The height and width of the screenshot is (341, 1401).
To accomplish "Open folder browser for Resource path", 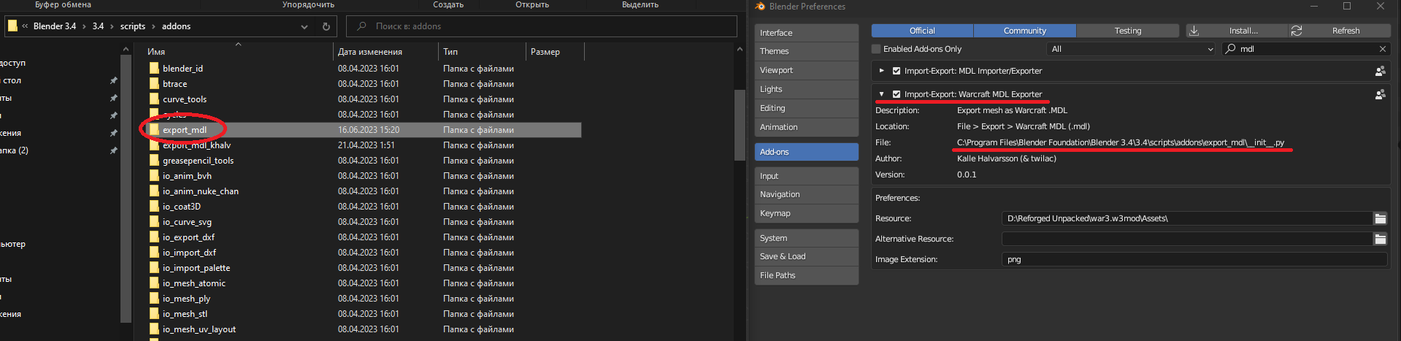I will 1380,218.
